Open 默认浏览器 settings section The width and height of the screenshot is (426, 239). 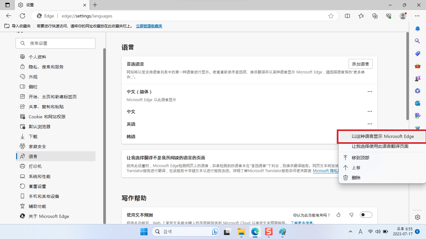click(56, 127)
